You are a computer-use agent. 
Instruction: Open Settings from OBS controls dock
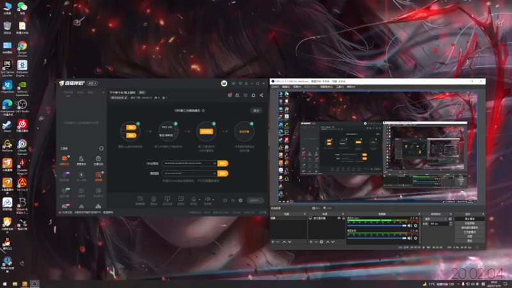(x=469, y=236)
